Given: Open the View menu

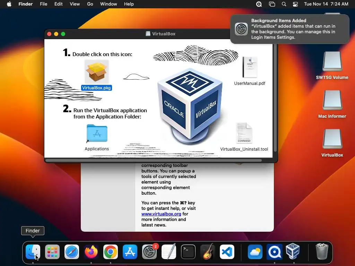Looking at the screenshot, I should [x=75, y=4].
